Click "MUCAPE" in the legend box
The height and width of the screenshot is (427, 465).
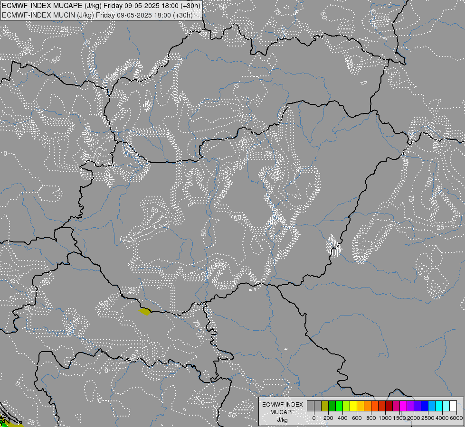coord(282,412)
